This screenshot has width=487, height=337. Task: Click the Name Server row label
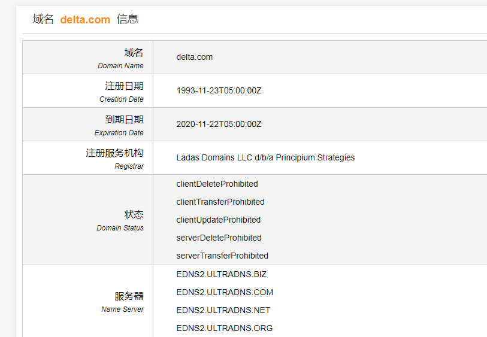124,301
